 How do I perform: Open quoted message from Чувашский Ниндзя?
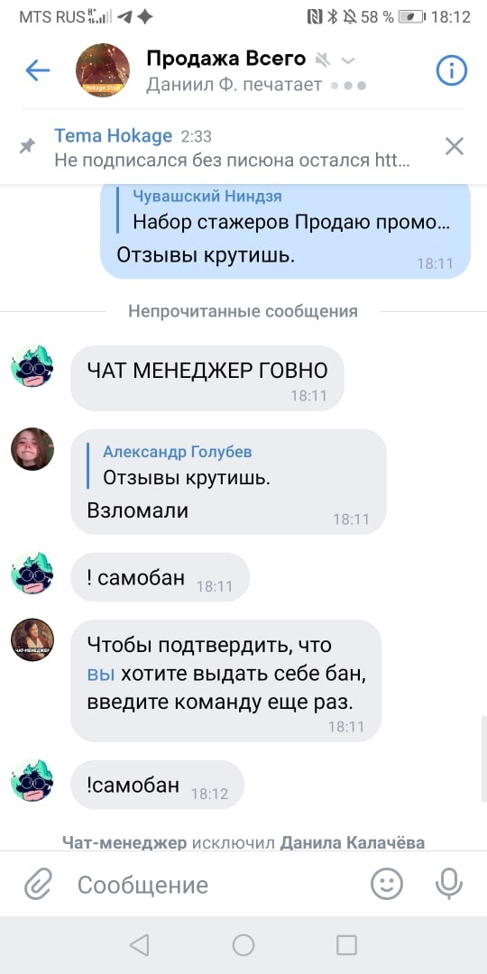pyautogui.click(x=286, y=210)
